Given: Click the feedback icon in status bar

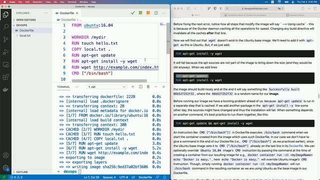Looking at the screenshot, I should 157,177.
